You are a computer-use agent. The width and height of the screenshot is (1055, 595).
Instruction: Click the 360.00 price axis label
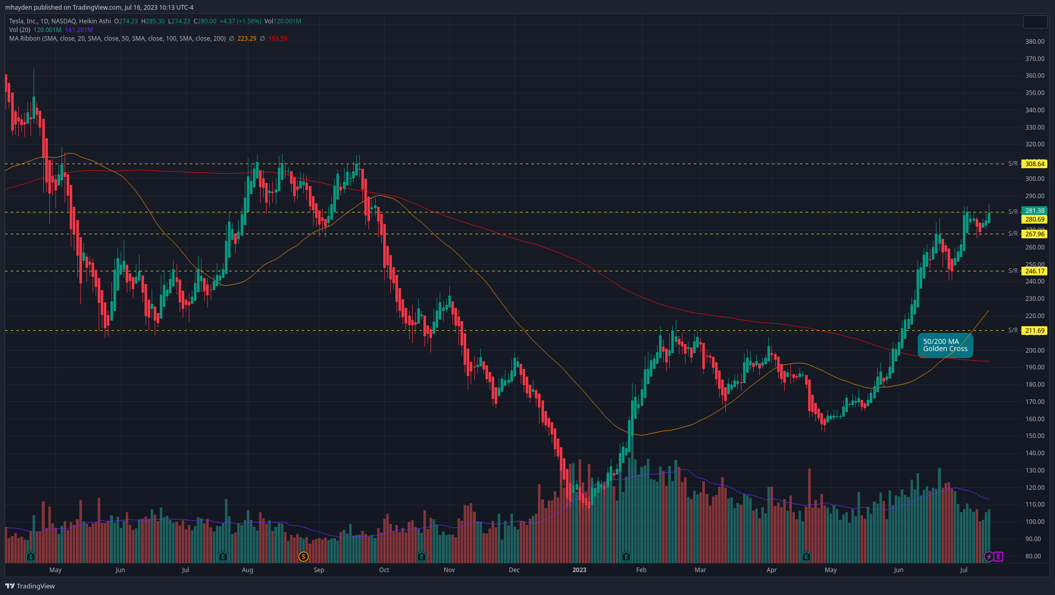click(x=1035, y=75)
